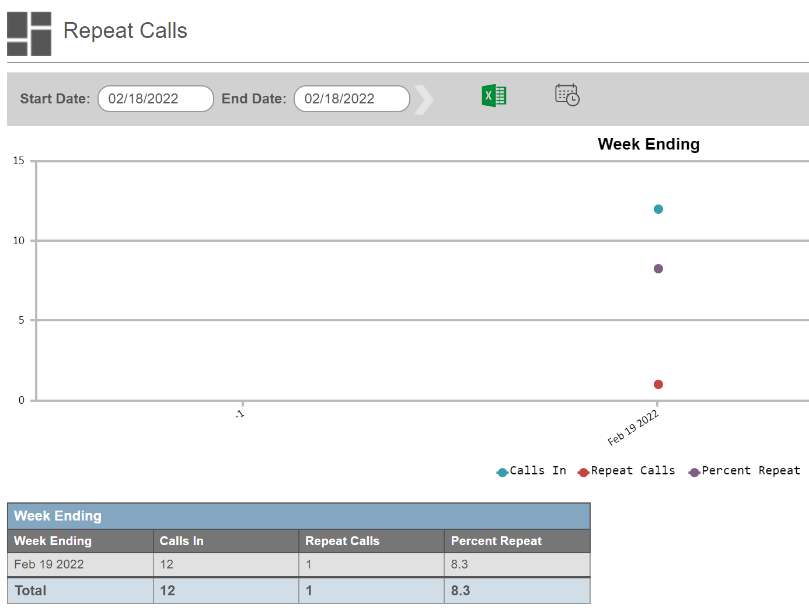This screenshot has height=614, width=809.
Task: Click the 8.3 value in Feb 19 row
Action: (459, 564)
